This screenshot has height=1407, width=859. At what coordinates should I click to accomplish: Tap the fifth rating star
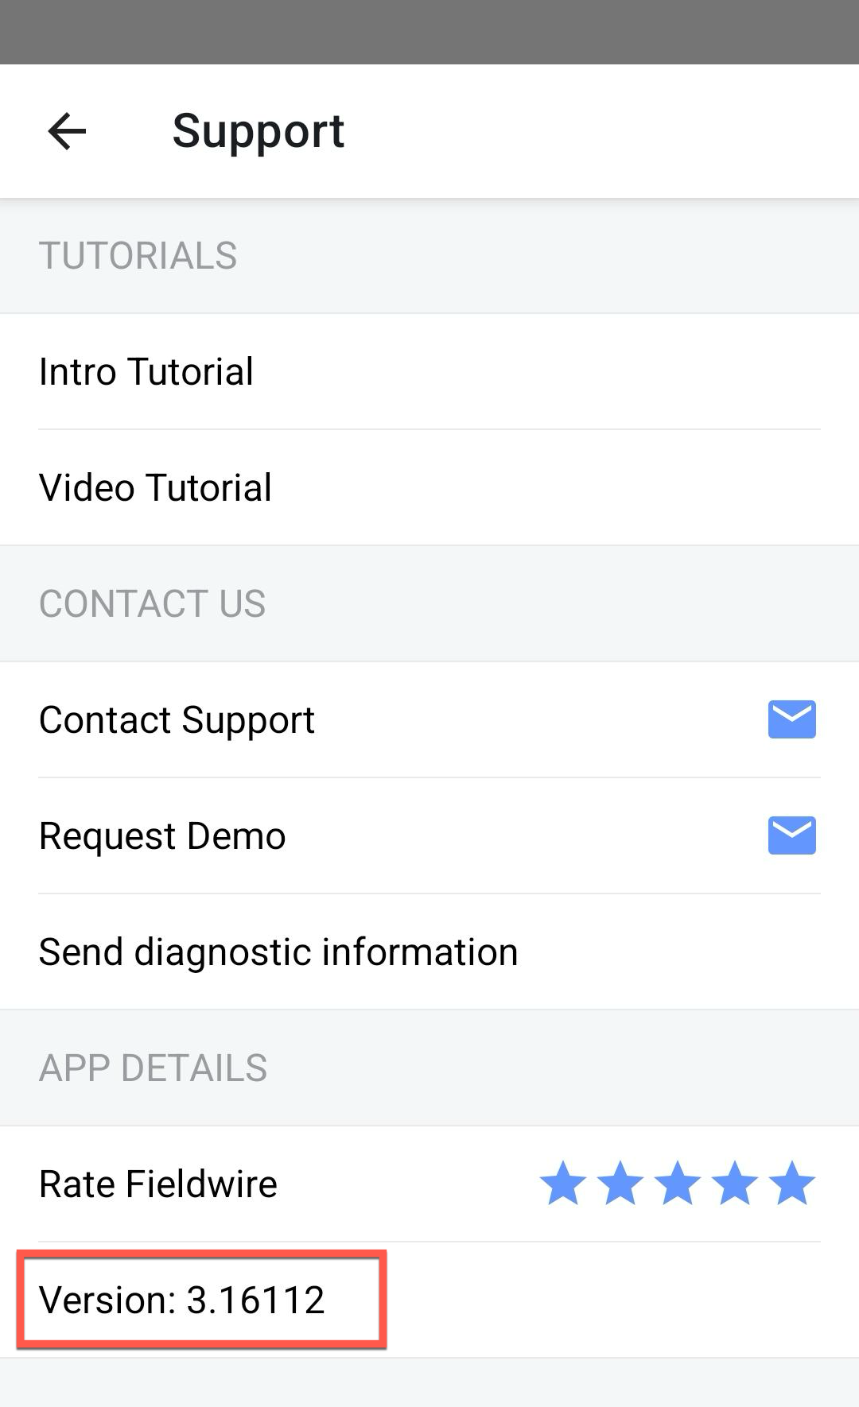pyautogui.click(x=792, y=1184)
